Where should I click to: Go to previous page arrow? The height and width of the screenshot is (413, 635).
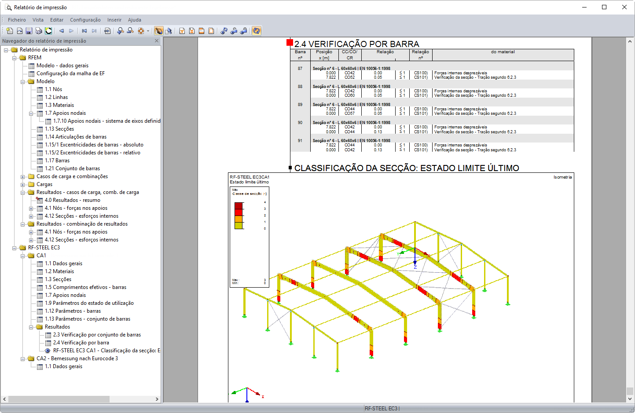[x=62, y=31]
